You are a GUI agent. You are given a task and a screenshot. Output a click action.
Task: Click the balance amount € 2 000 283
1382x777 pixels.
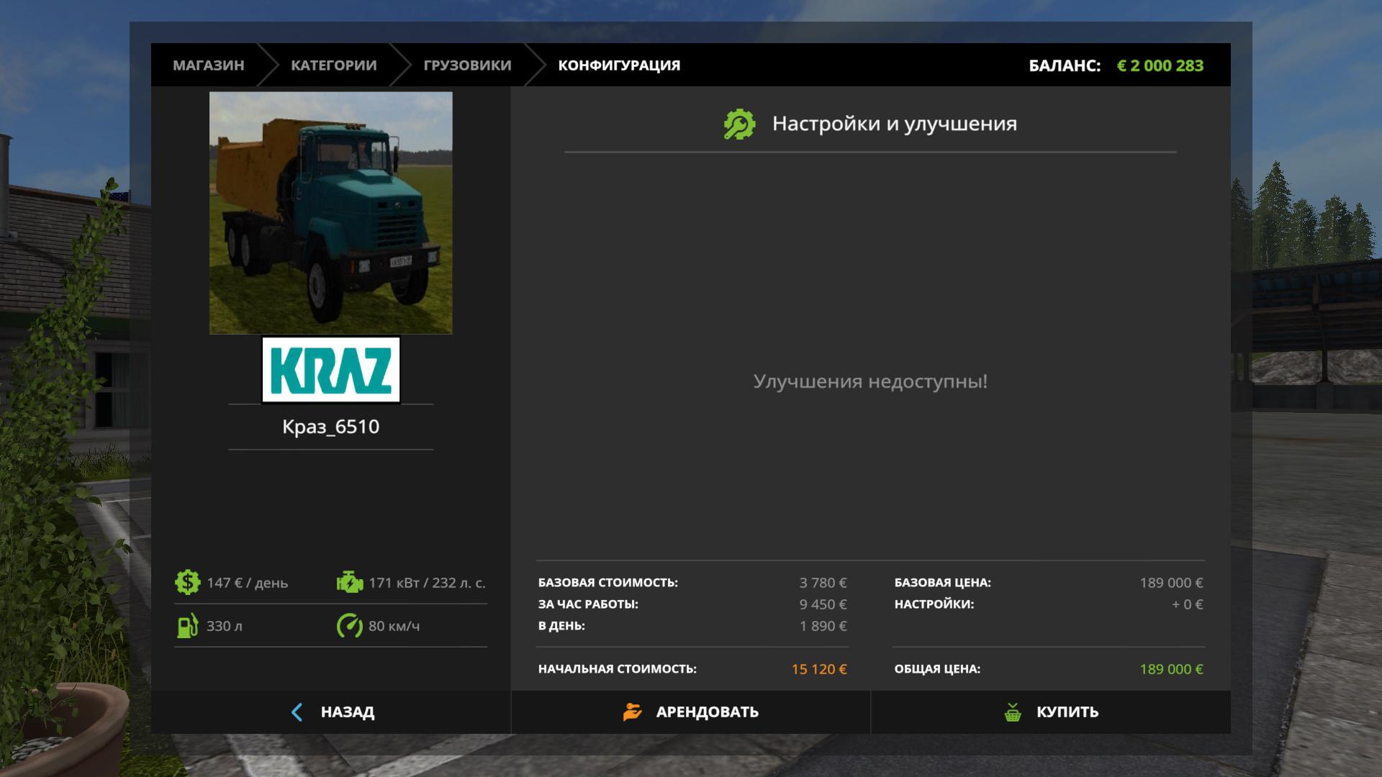(x=1160, y=65)
